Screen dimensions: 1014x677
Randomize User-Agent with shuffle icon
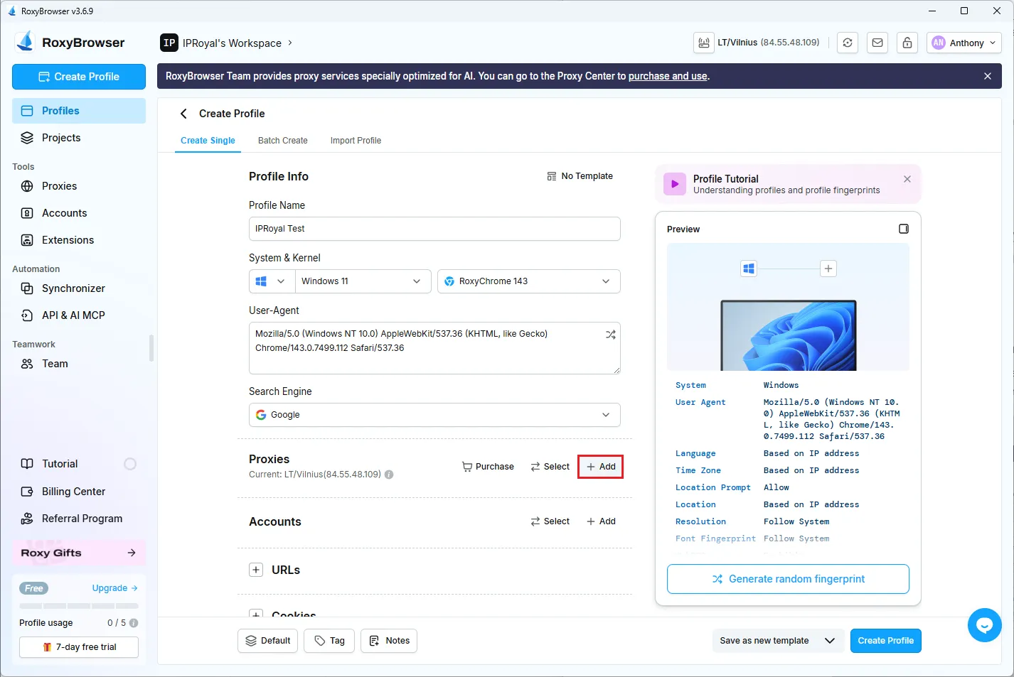tap(610, 335)
